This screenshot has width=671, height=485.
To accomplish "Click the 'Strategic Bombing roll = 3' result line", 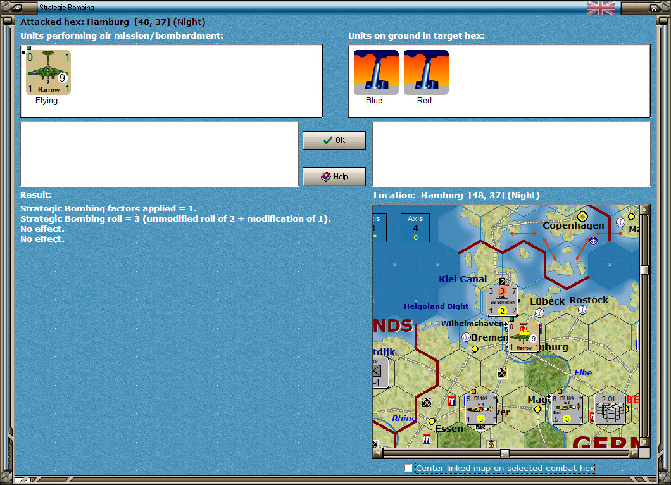I will (x=175, y=218).
